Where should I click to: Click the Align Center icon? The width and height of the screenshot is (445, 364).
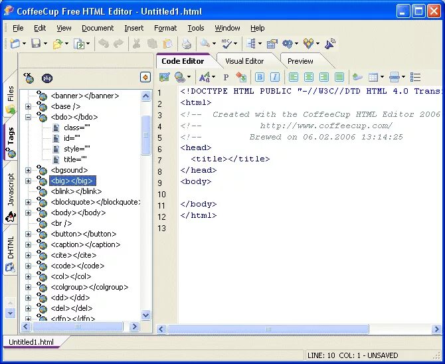(309, 77)
